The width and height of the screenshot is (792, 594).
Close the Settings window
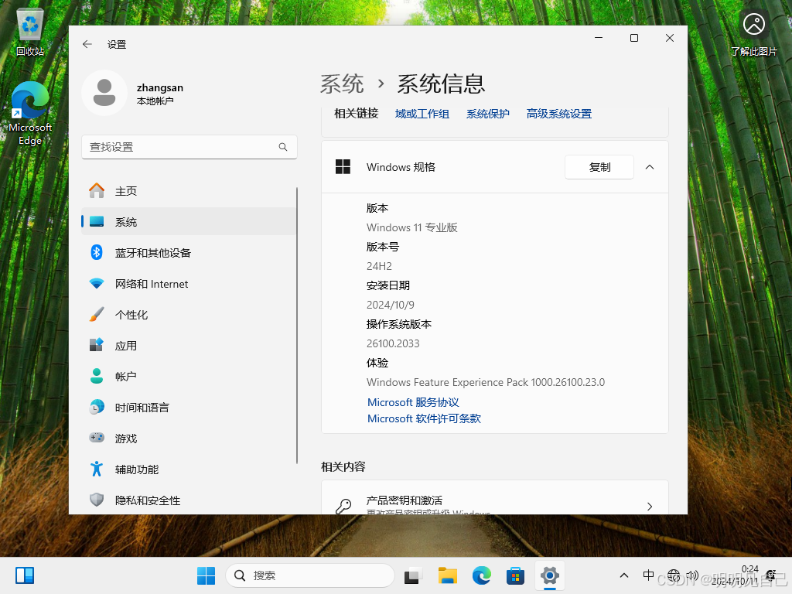(670, 38)
